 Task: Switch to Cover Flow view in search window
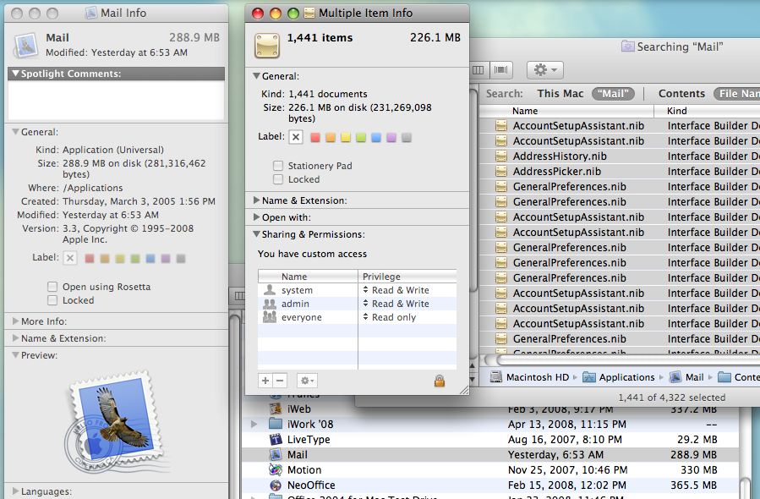[x=500, y=70]
